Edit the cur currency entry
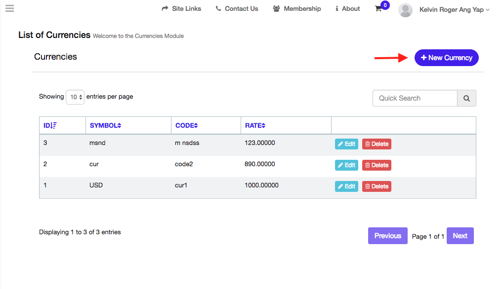 [x=346, y=165]
